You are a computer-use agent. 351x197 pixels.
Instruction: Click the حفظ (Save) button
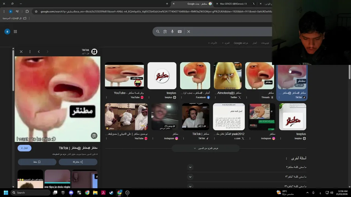pyautogui.click(x=37, y=162)
